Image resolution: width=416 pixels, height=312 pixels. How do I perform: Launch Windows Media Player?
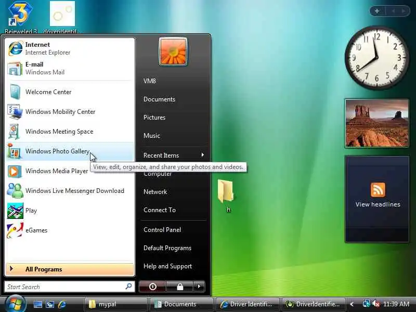coord(70,171)
